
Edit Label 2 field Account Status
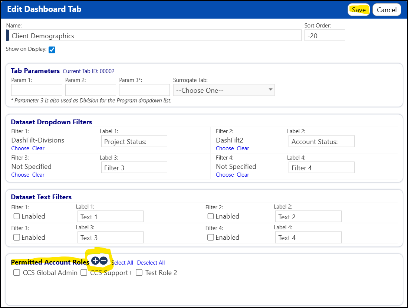coord(322,141)
